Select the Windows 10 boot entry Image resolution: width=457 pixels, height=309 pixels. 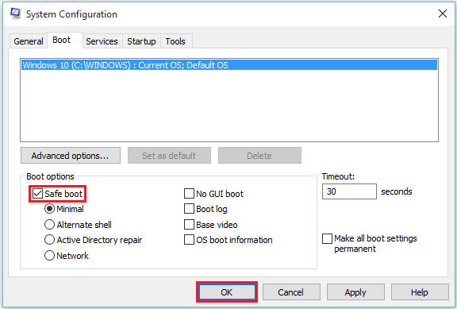coord(229,65)
